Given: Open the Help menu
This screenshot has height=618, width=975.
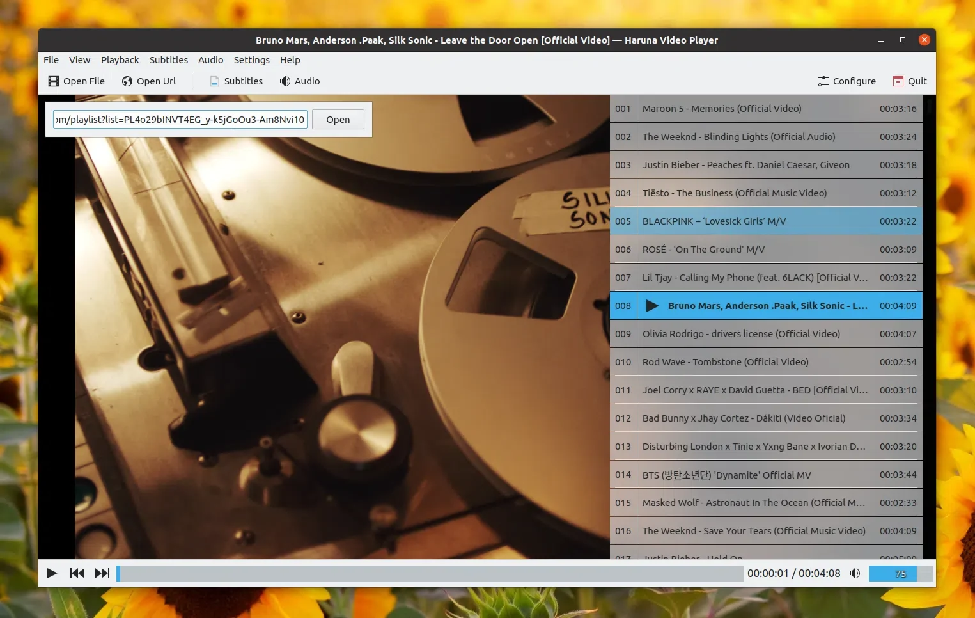Looking at the screenshot, I should (290, 59).
